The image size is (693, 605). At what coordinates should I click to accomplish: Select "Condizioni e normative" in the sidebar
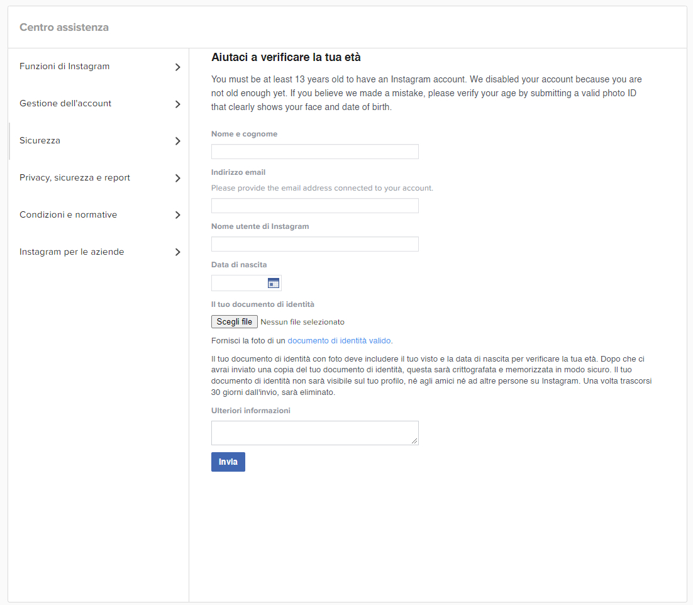point(69,214)
